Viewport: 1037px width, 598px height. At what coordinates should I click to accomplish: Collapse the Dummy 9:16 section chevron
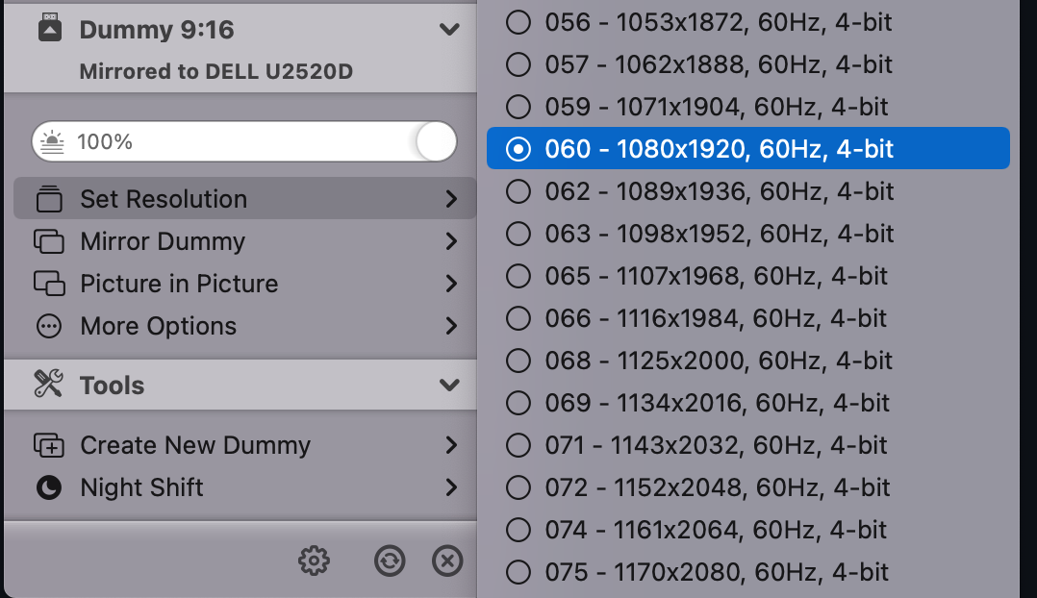tap(448, 29)
